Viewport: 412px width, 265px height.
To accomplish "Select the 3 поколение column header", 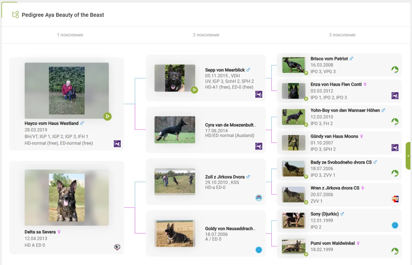I will click(x=342, y=35).
